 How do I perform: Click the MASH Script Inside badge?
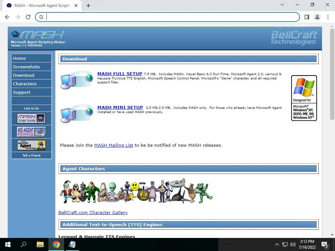pyautogui.click(x=31, y=118)
